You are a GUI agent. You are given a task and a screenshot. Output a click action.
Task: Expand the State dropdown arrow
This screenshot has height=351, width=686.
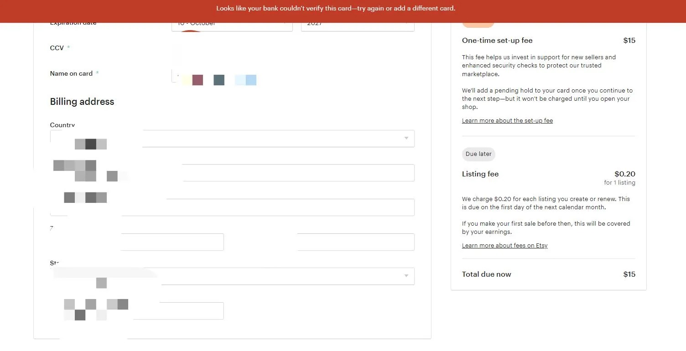(x=406, y=276)
